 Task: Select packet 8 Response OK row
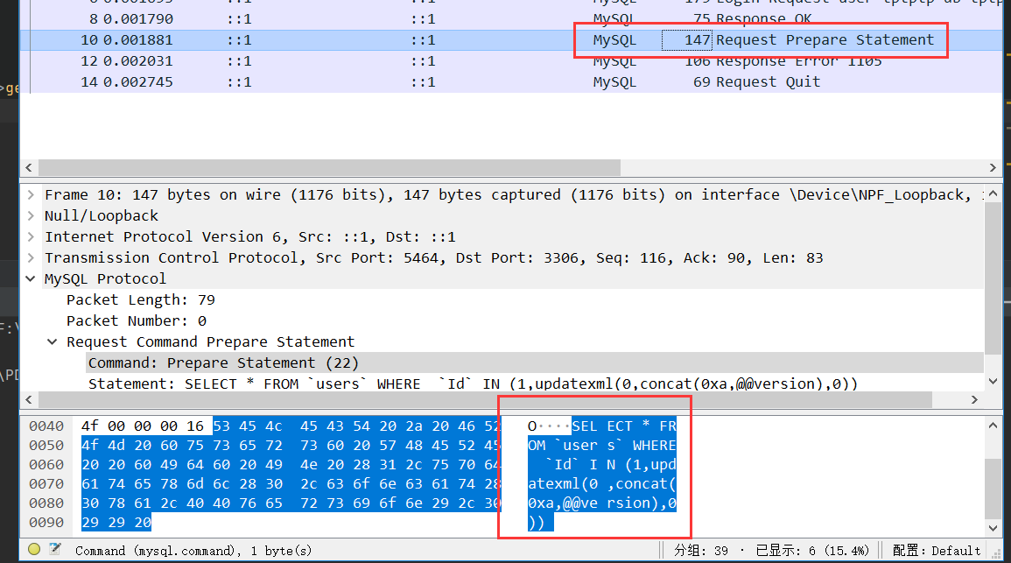click(x=438, y=18)
